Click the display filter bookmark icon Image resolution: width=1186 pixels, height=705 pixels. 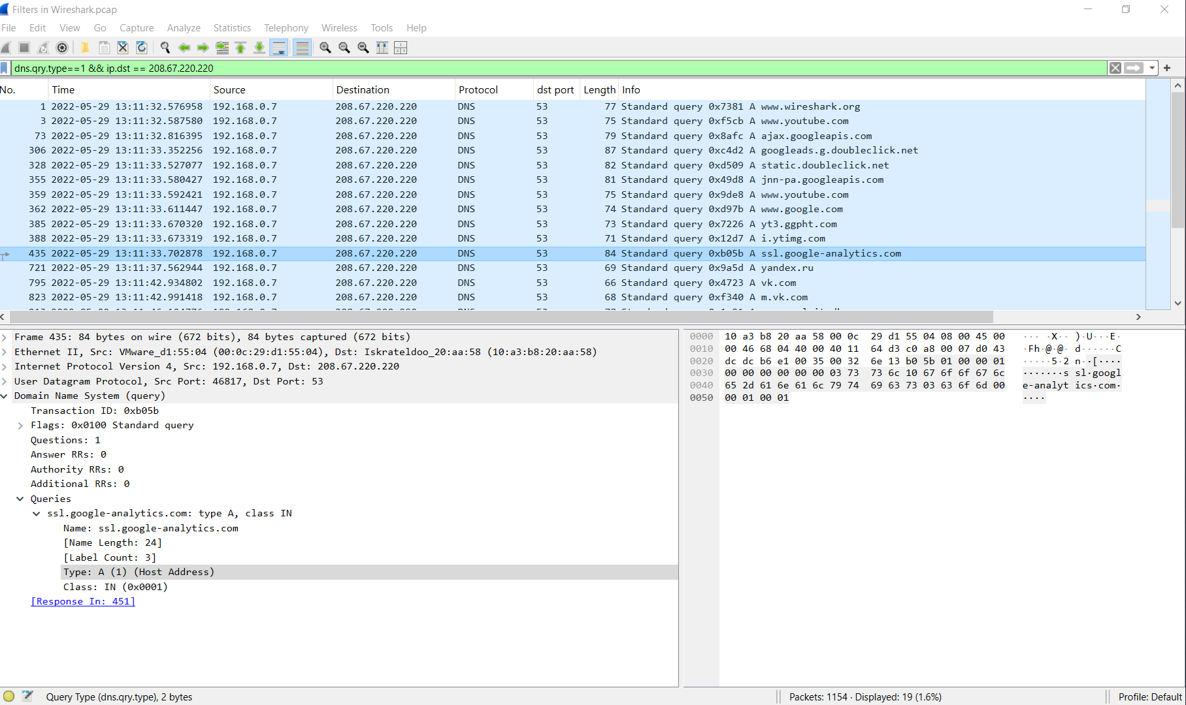pyautogui.click(x=5, y=69)
